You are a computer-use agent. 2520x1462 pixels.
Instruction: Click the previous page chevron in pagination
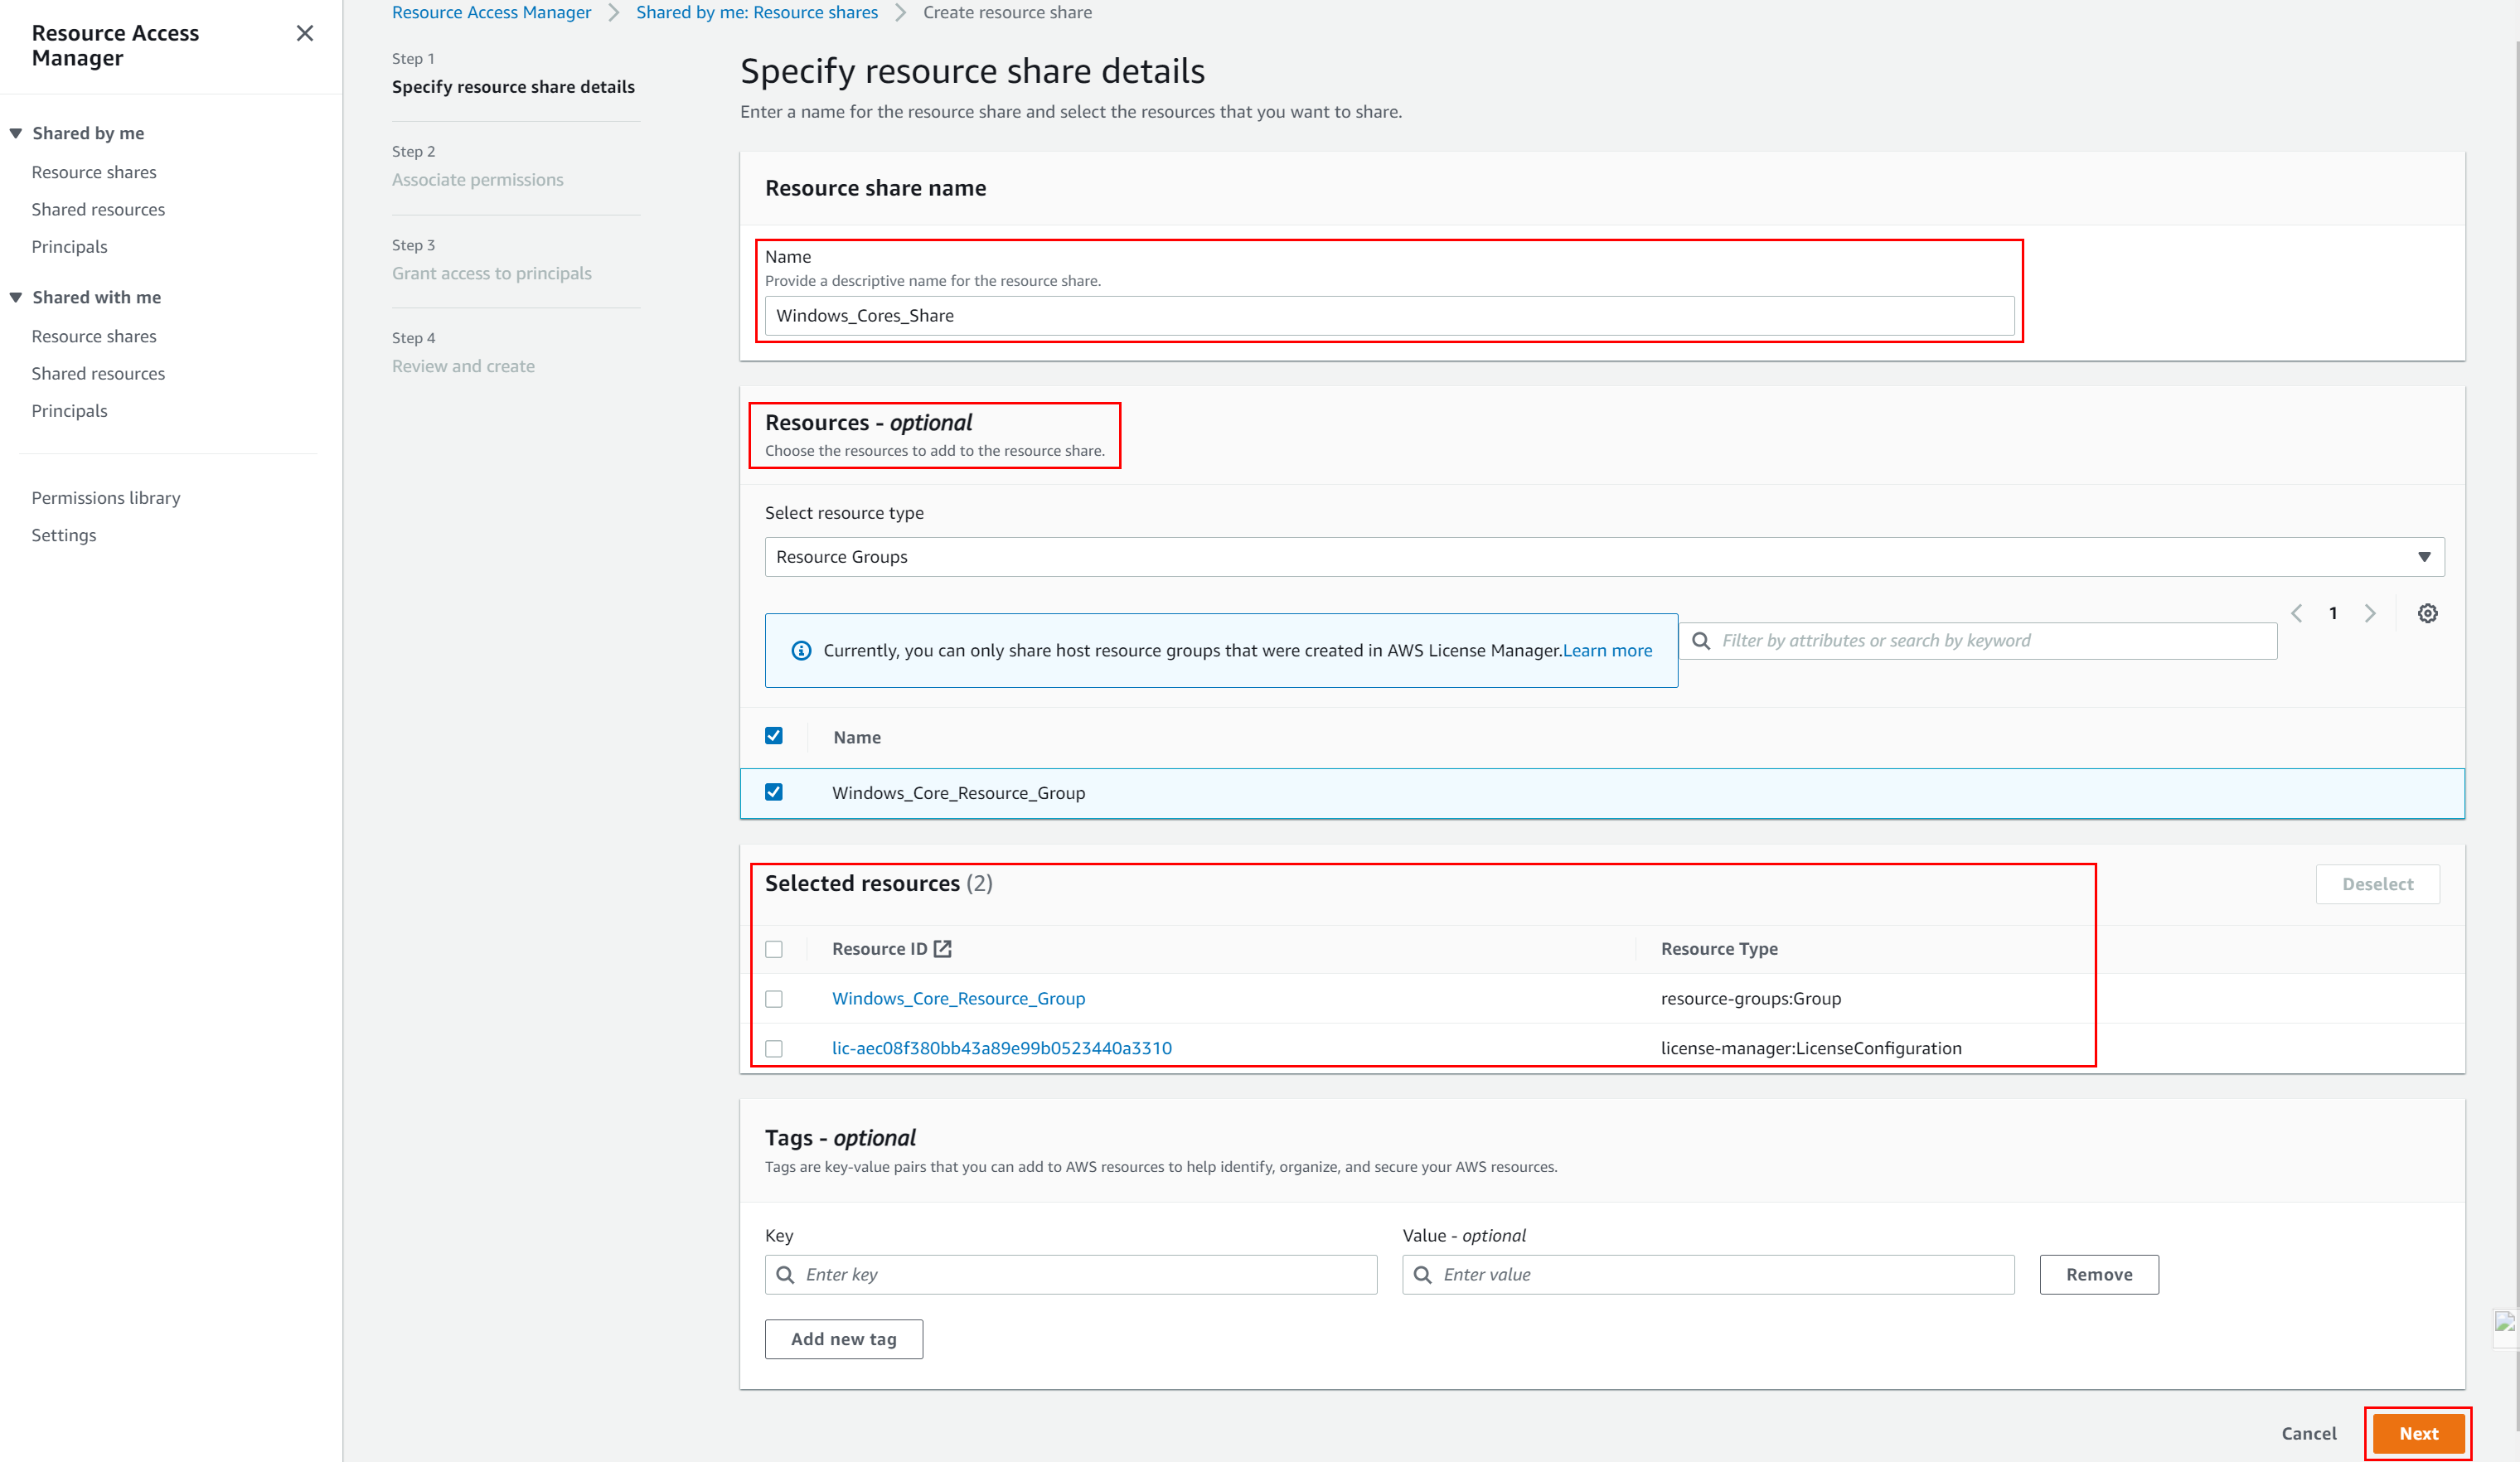tap(2296, 613)
